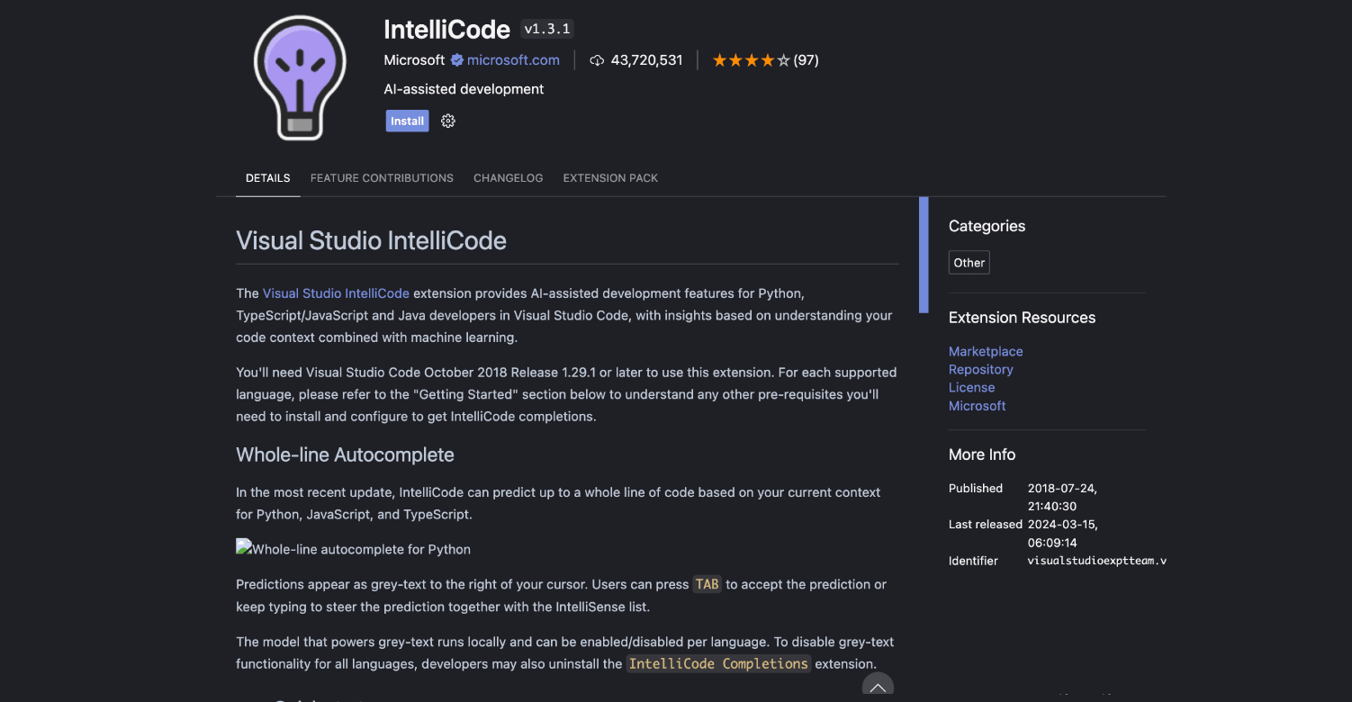Image resolution: width=1352 pixels, height=702 pixels.
Task: Open the extension settings gear icon
Action: (x=448, y=121)
